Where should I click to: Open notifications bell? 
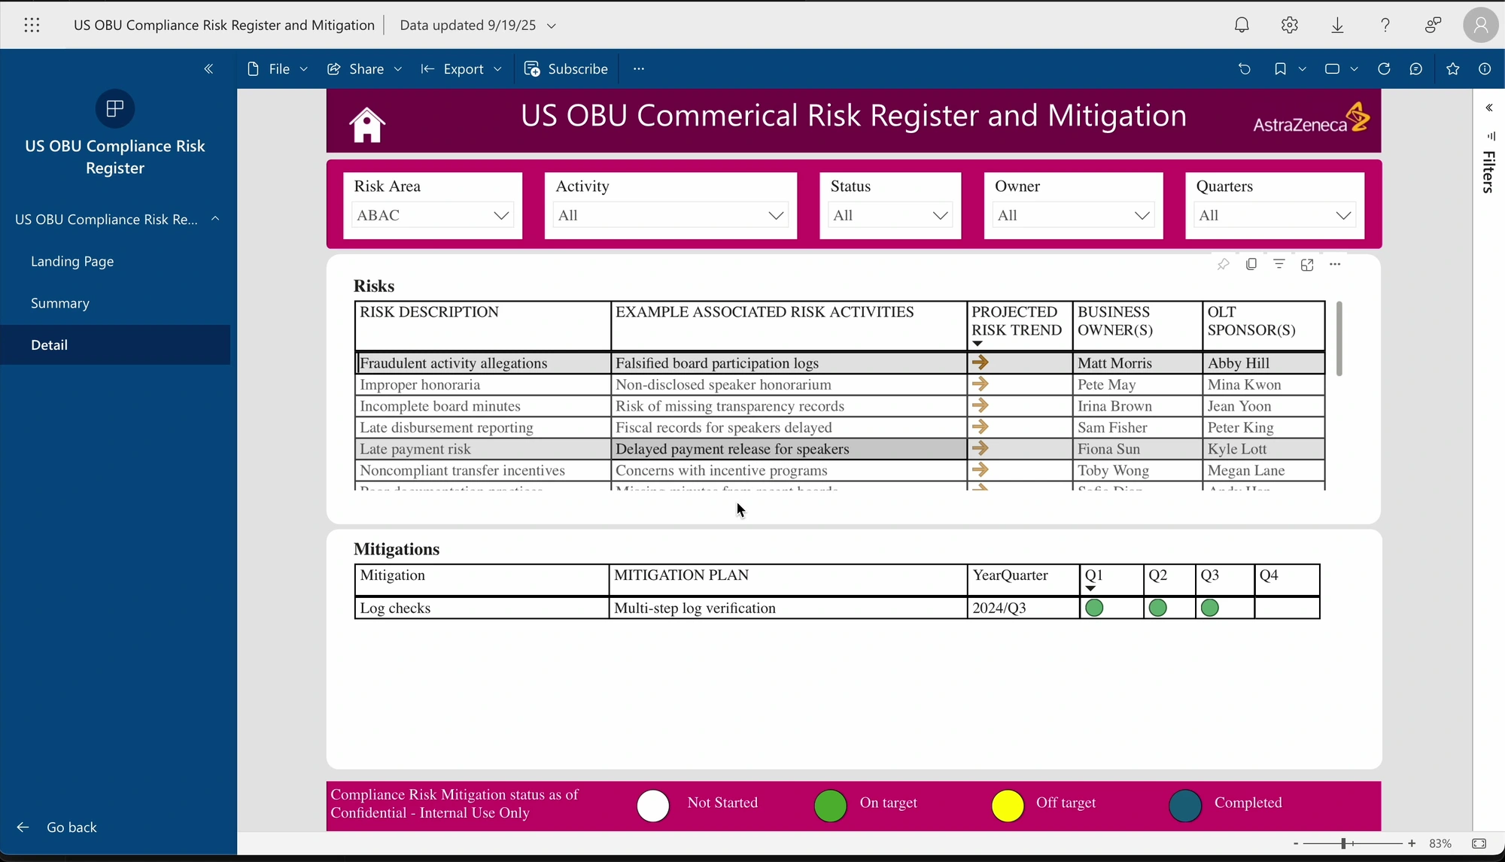point(1242,25)
